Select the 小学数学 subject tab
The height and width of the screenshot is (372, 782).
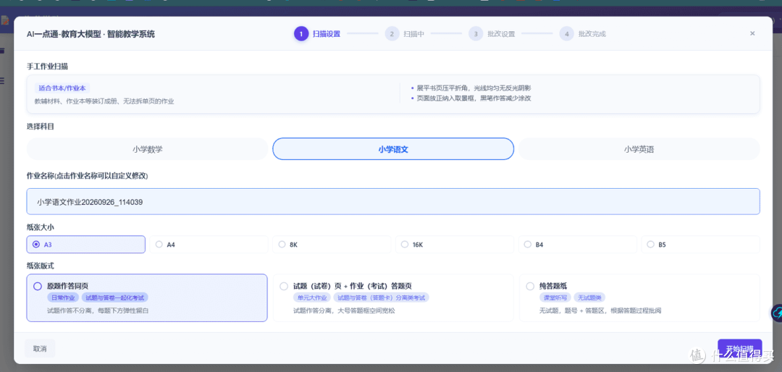click(147, 149)
